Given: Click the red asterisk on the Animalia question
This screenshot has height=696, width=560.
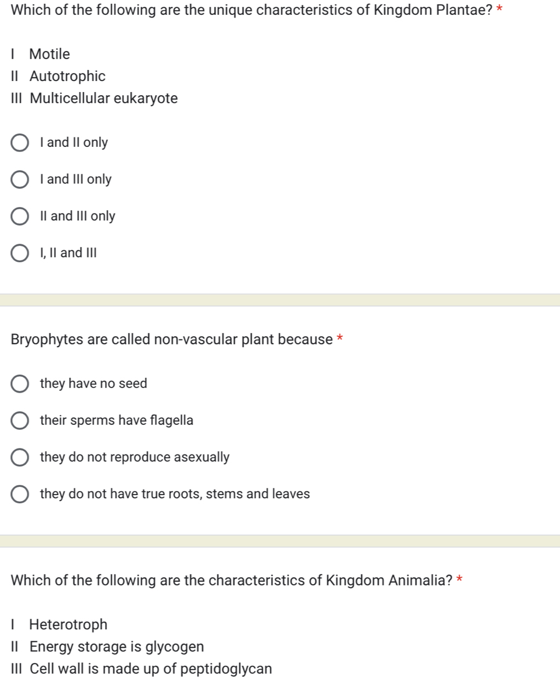Looking at the screenshot, I should tap(459, 579).
